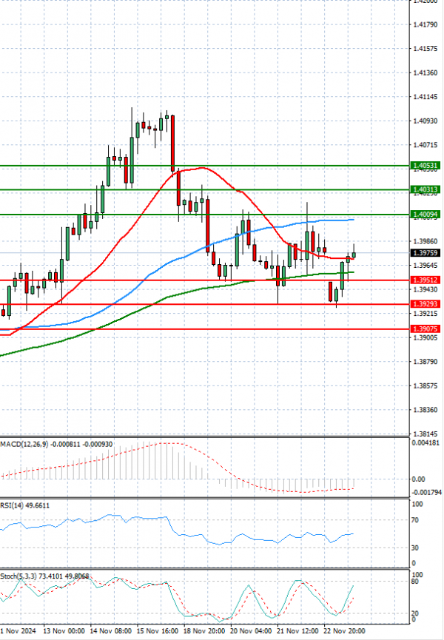This screenshot has height=640, width=444.
Task: Select the MACD(12,26,9) indicator label
Action: click(56, 444)
